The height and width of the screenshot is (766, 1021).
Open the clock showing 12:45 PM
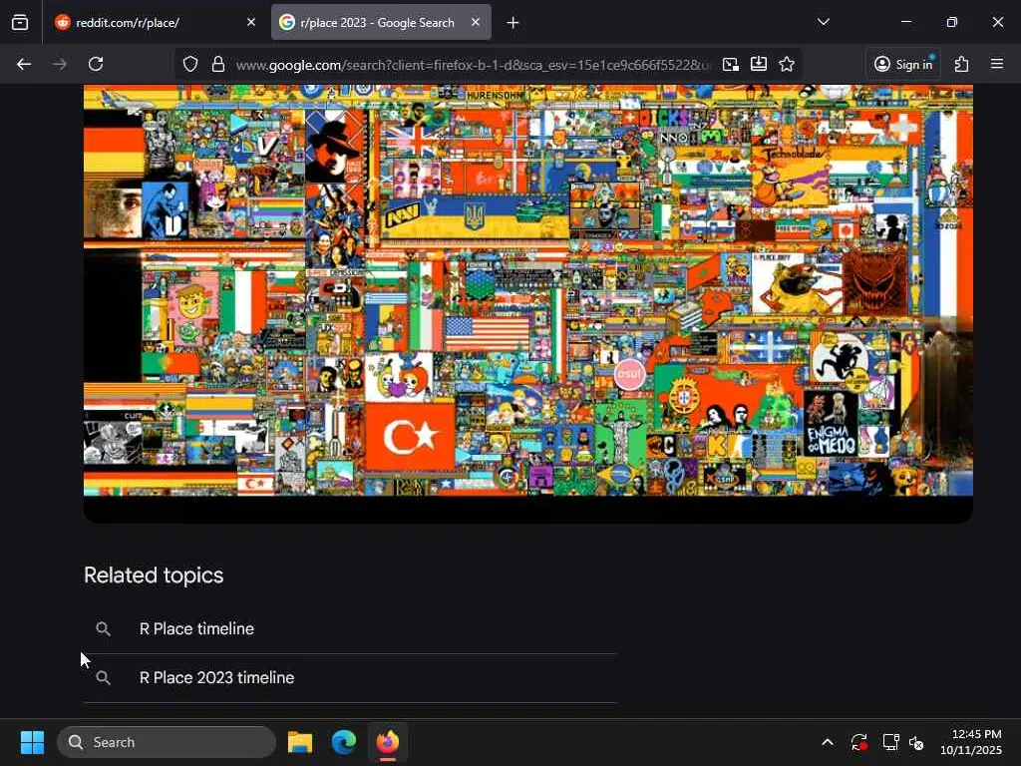[x=971, y=742]
